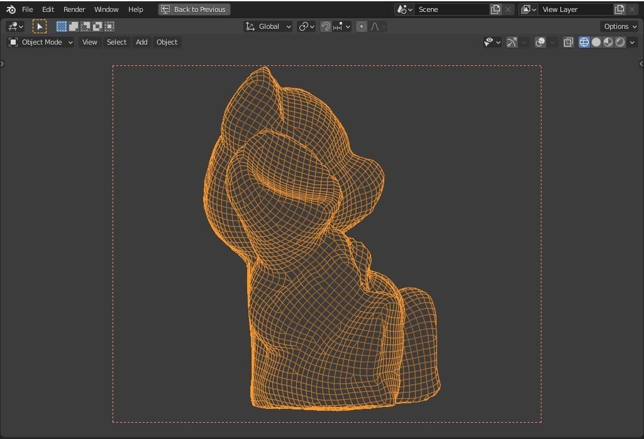Viewport: 644px width, 439px height.
Task: Switch to Rendered shading
Action: [x=620, y=42]
